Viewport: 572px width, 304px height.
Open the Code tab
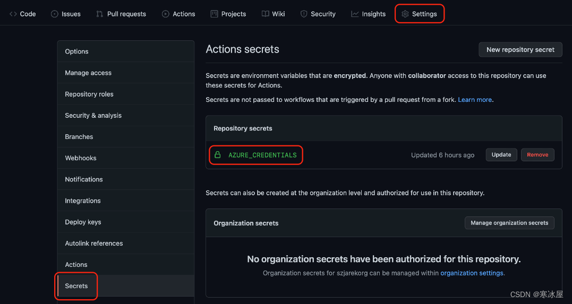(x=23, y=14)
